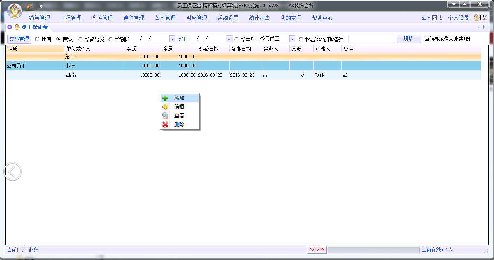Click the left circular back arrow
Viewport: 494px width, 260px height.
(12, 172)
